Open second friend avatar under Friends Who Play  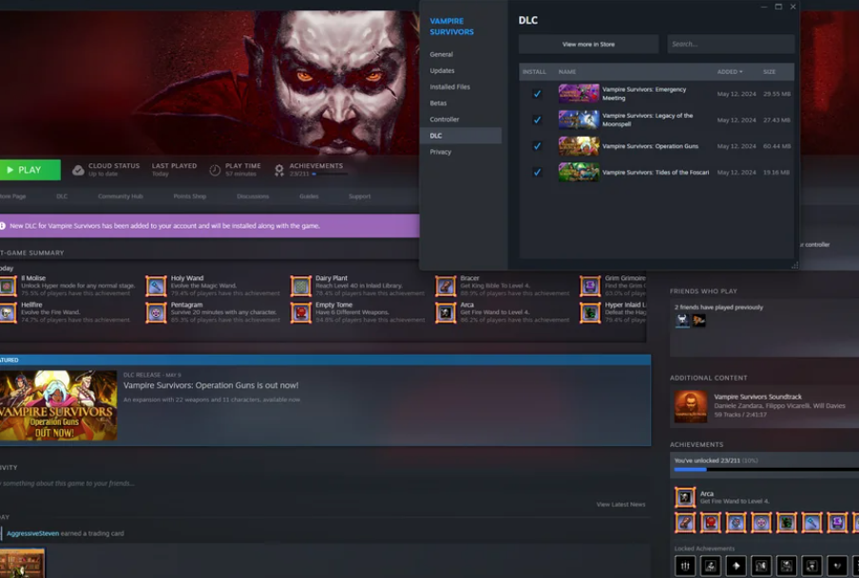[698, 320]
